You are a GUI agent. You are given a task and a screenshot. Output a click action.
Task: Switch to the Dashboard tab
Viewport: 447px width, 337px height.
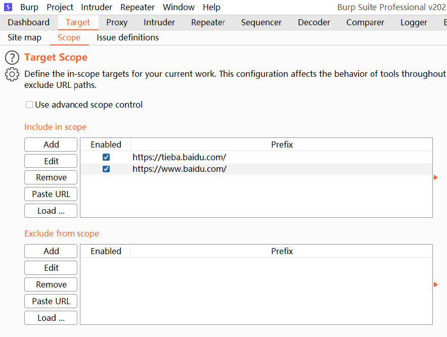pos(28,22)
